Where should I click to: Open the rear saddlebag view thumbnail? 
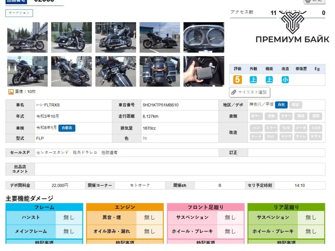160,71
